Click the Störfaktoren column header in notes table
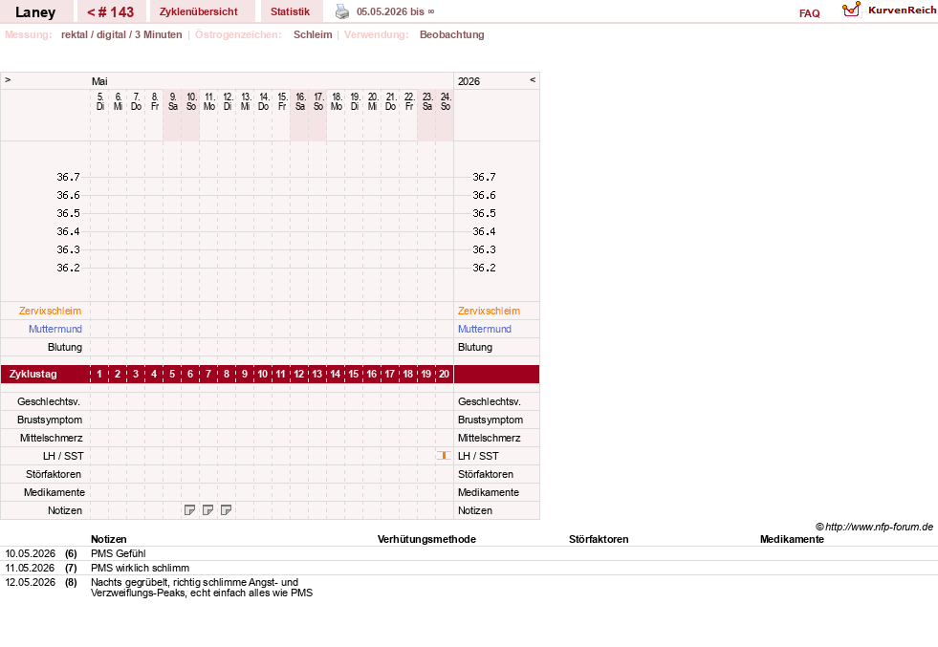Screen dimensions: 938x647 (599, 539)
